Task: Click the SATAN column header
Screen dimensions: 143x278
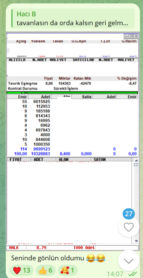Action: (111, 159)
